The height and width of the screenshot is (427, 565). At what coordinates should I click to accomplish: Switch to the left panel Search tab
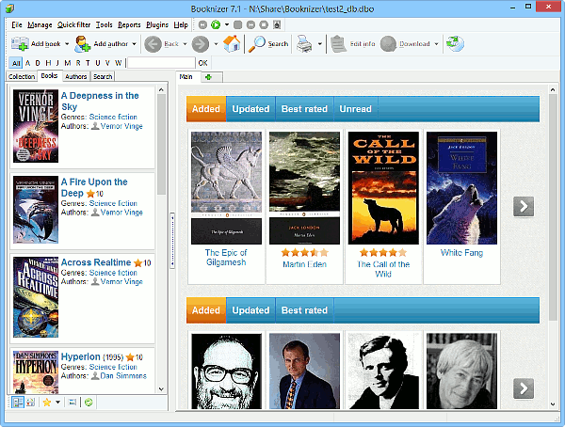tap(103, 77)
